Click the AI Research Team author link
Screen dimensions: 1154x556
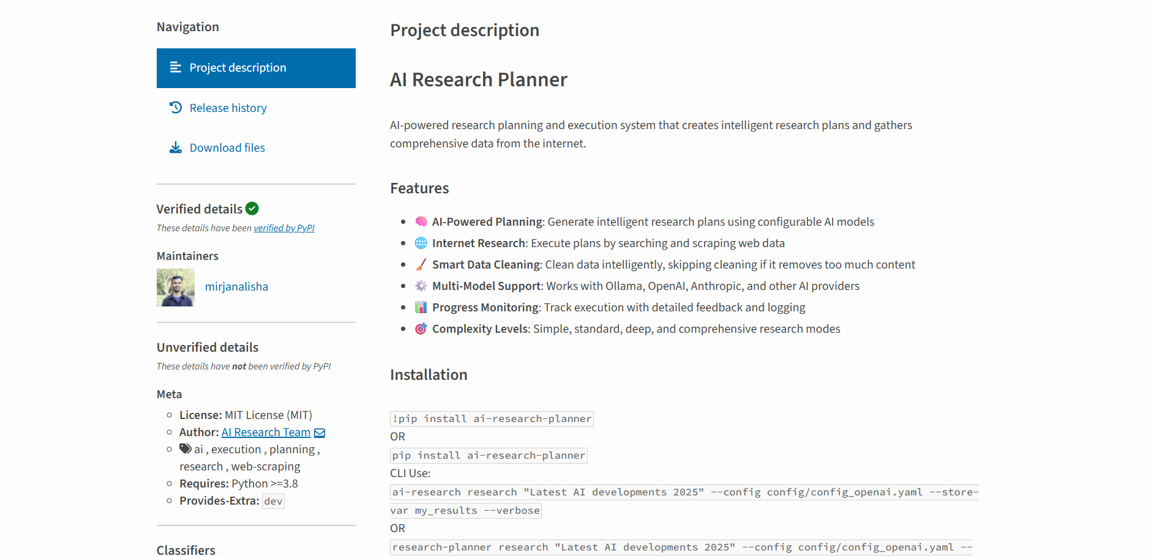pos(265,432)
